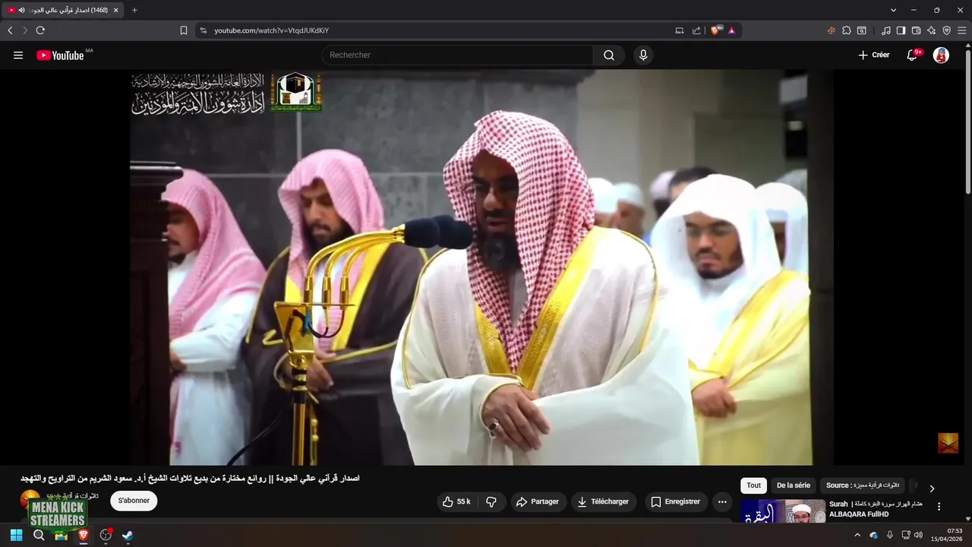Bookmark this page icon
972x547 pixels.
point(184,30)
